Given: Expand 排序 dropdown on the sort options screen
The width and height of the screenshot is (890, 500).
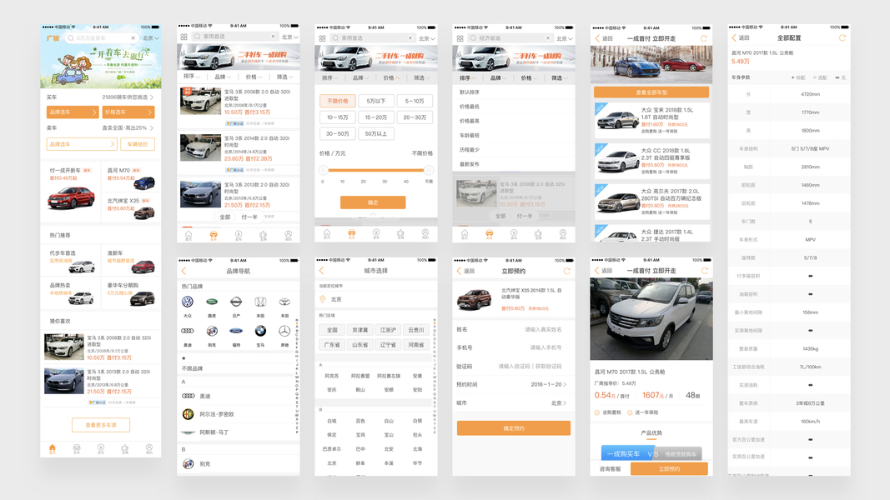Looking at the screenshot, I should (x=468, y=77).
